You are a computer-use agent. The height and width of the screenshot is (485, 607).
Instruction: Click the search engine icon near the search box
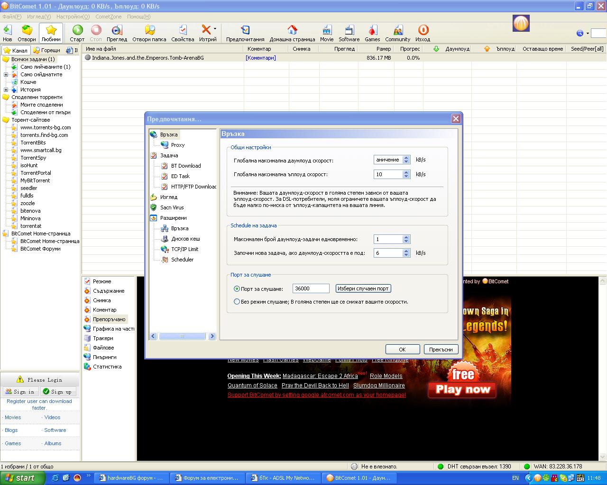[579, 33]
